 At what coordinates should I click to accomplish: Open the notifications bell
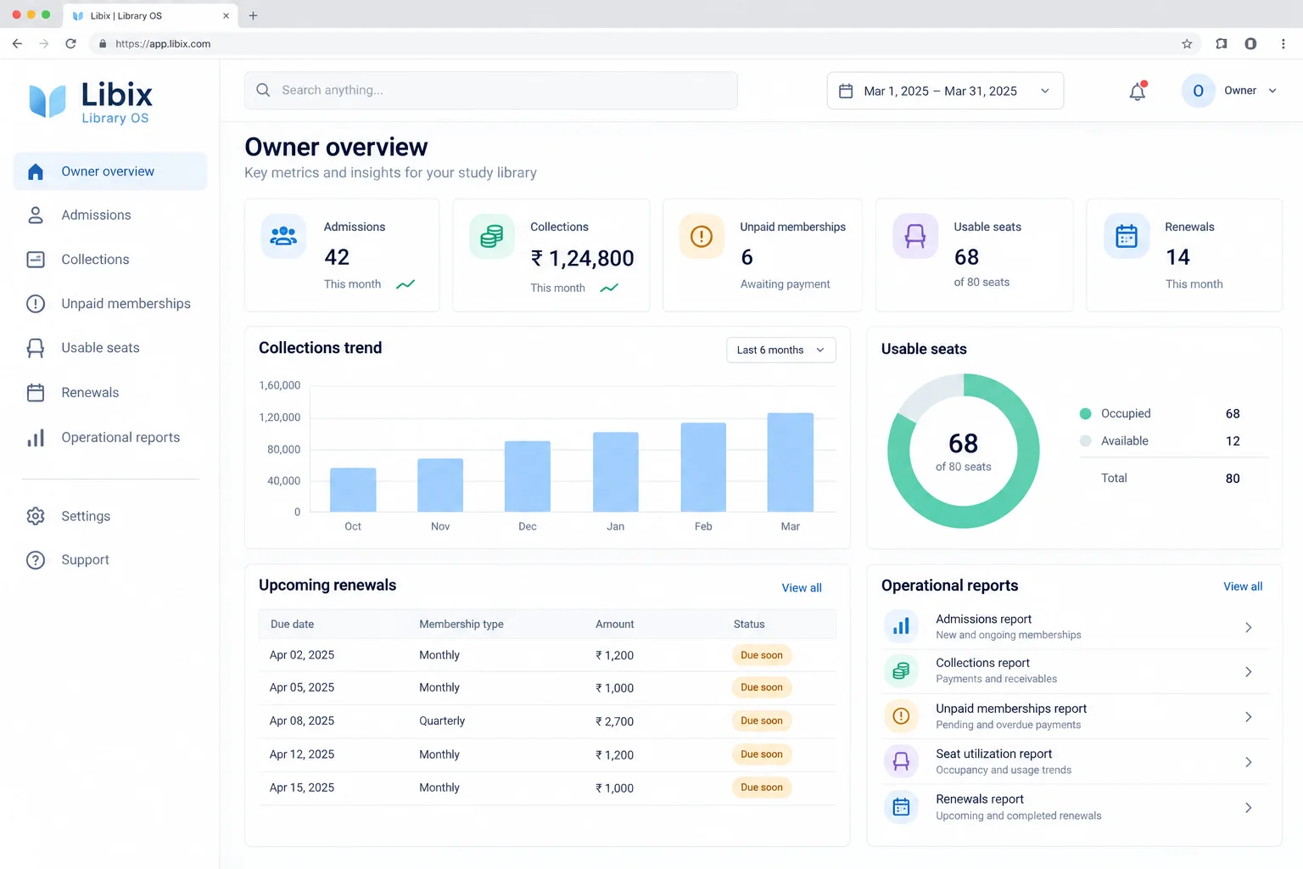click(1138, 91)
